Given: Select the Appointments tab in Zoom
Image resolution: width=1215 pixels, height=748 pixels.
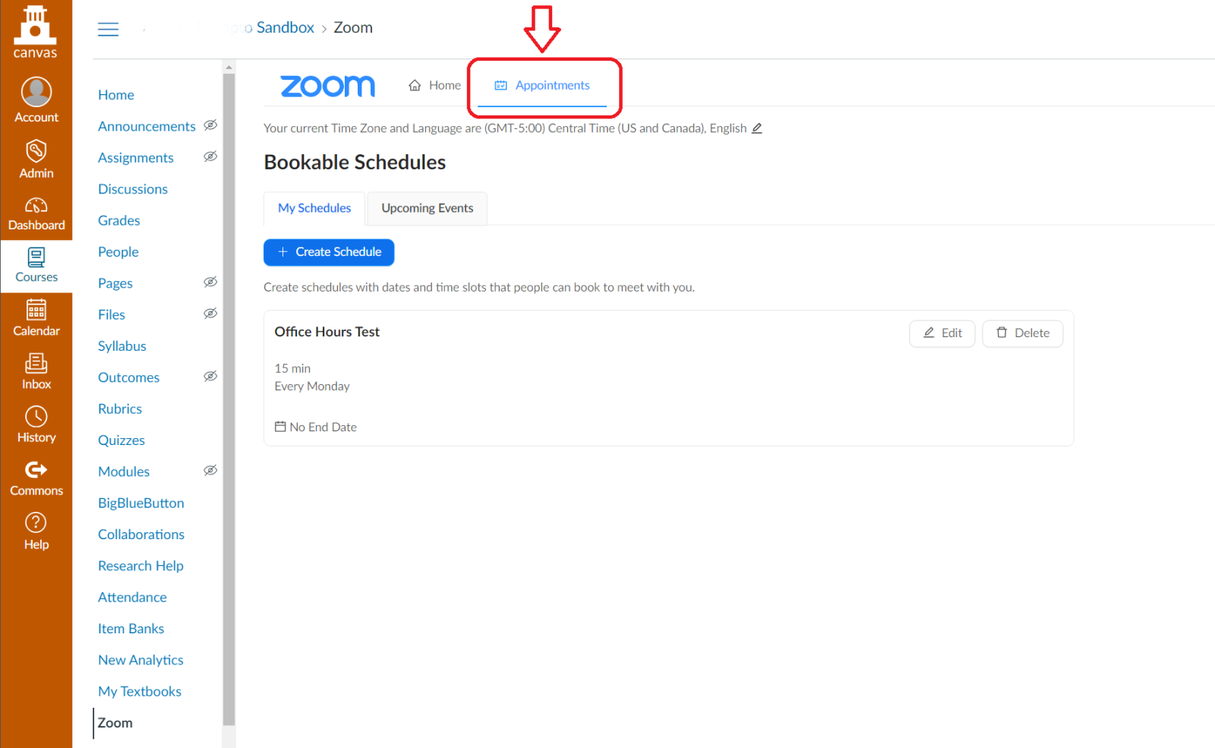Looking at the screenshot, I should click(x=542, y=85).
